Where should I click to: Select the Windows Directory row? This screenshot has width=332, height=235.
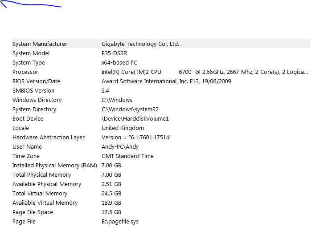(37, 100)
